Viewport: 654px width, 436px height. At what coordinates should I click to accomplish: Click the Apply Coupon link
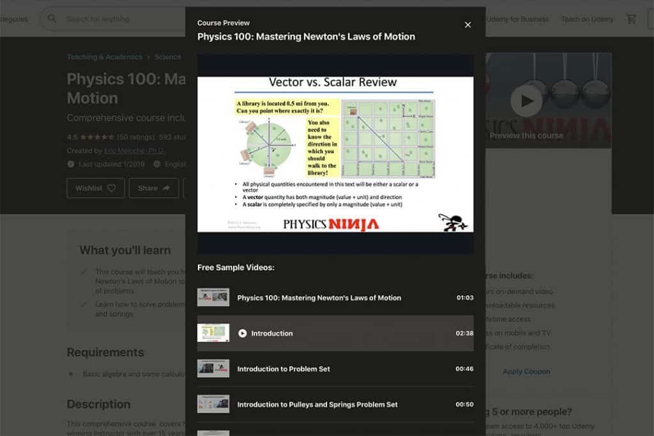point(526,372)
